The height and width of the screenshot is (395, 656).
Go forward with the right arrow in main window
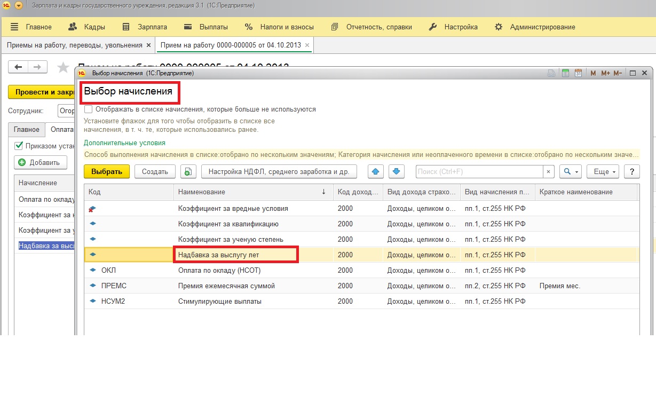[x=37, y=67]
